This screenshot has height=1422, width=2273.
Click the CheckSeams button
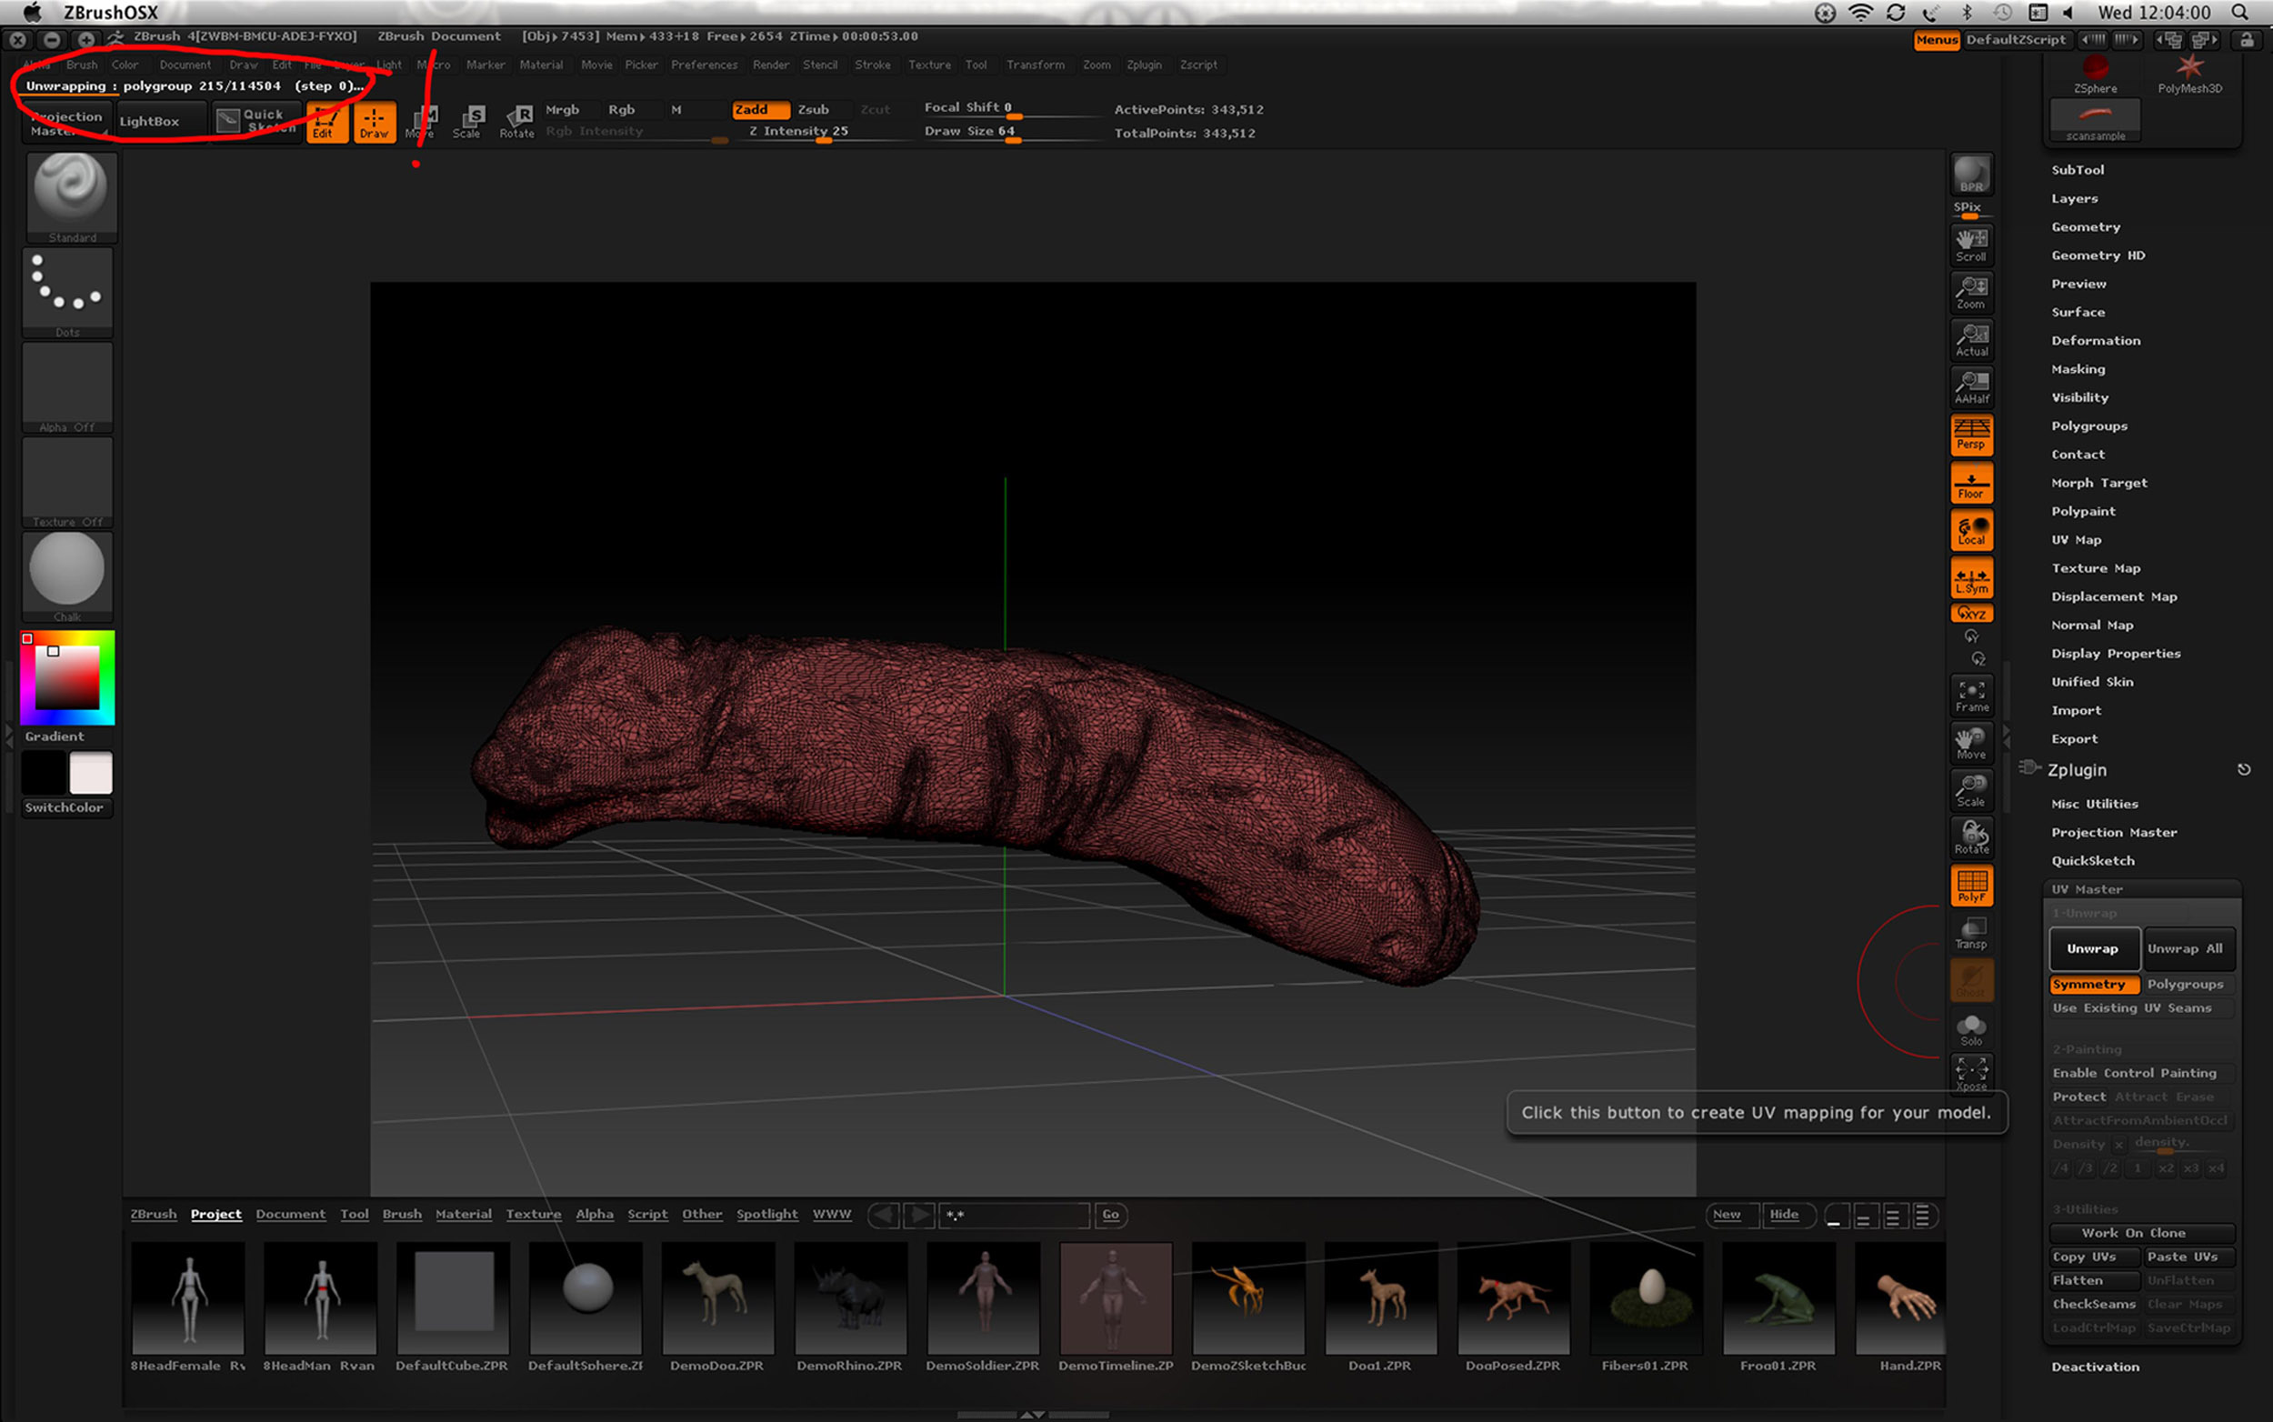[2093, 1304]
